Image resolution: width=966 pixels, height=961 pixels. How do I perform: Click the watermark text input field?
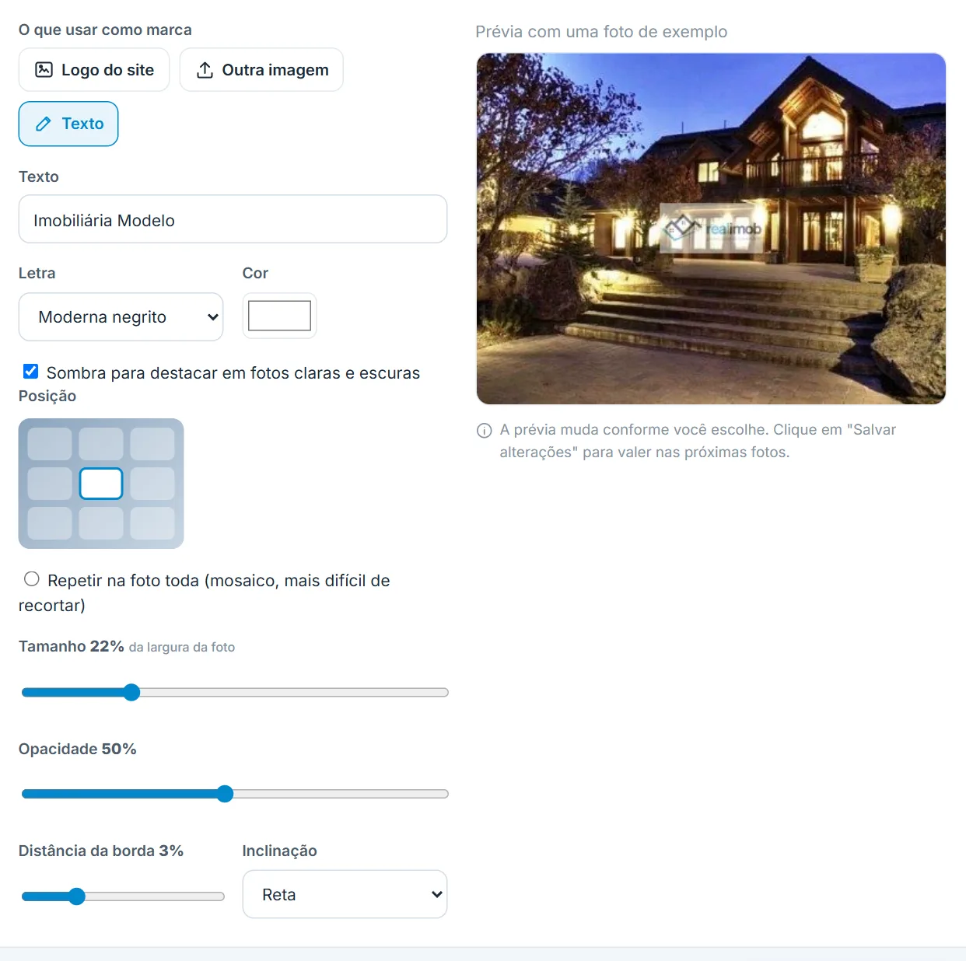[x=233, y=219]
